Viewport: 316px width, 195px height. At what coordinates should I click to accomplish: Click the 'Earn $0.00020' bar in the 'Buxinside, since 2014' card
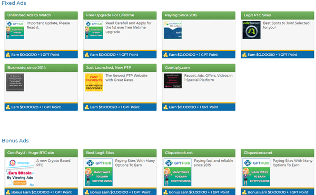[x=41, y=107]
